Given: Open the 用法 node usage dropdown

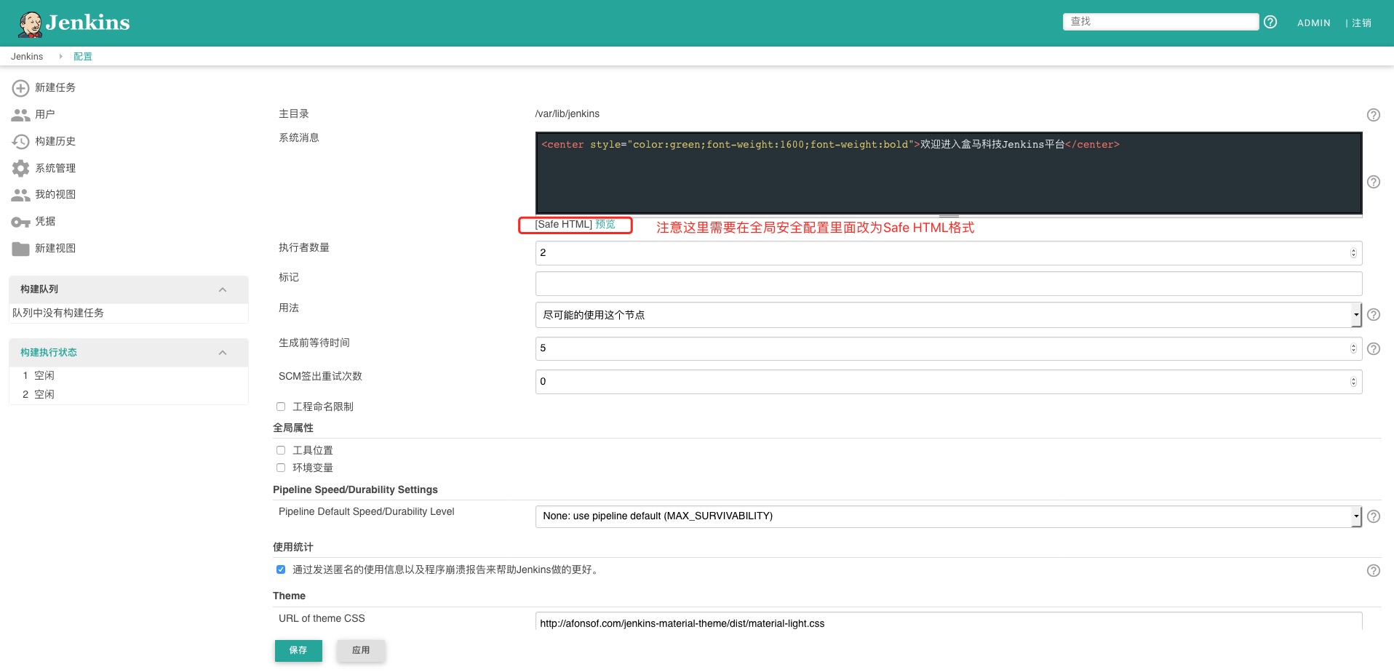Looking at the screenshot, I should 948,315.
